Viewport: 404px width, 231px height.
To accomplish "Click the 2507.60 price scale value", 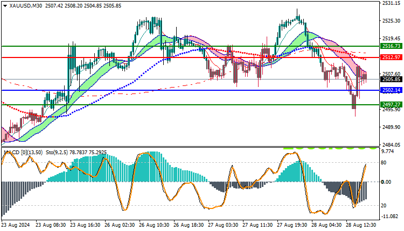I will click(x=391, y=74).
